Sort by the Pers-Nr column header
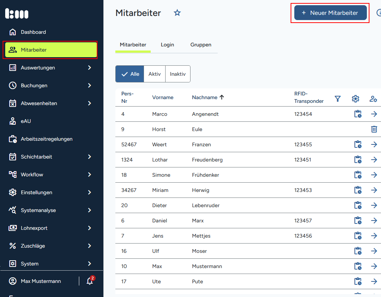Image resolution: width=381 pixels, height=297 pixels. click(x=127, y=97)
